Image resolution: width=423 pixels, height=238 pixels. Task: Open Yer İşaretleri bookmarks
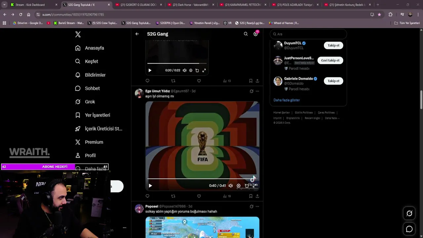coord(93,115)
